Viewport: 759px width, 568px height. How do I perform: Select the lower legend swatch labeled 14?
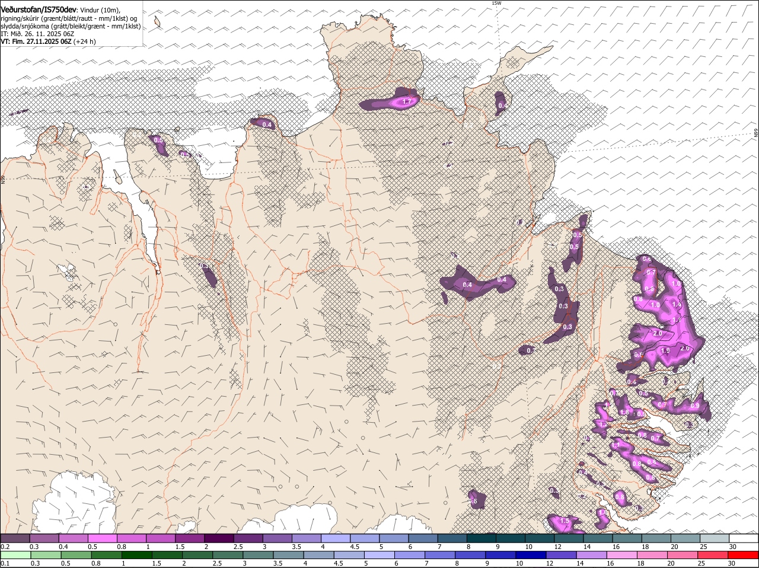pos(591,555)
